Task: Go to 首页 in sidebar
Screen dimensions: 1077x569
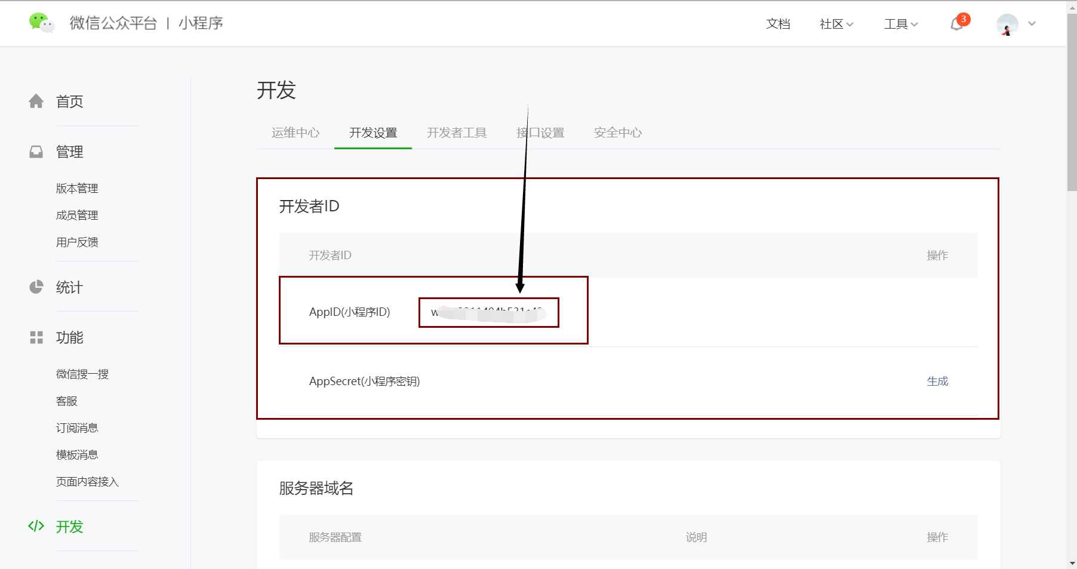Action: (x=69, y=102)
